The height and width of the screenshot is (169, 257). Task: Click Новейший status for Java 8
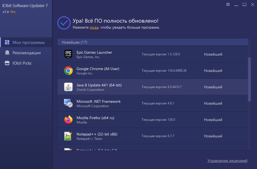[x=213, y=87]
